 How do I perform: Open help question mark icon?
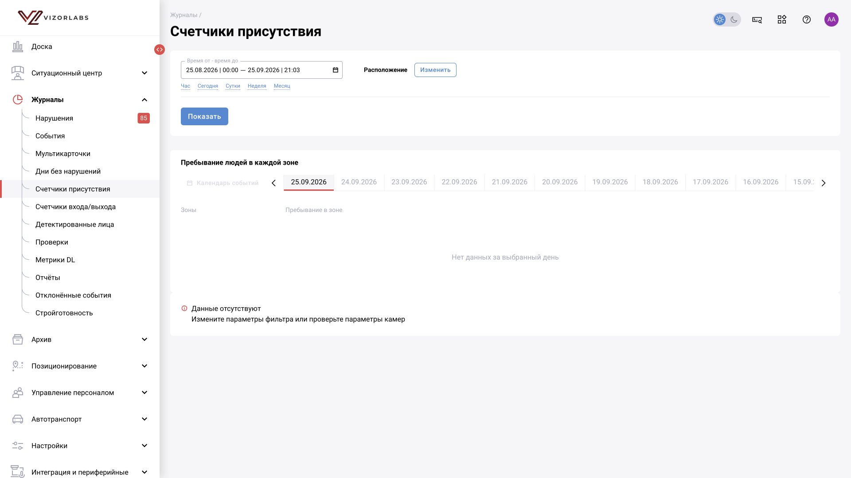(x=807, y=19)
